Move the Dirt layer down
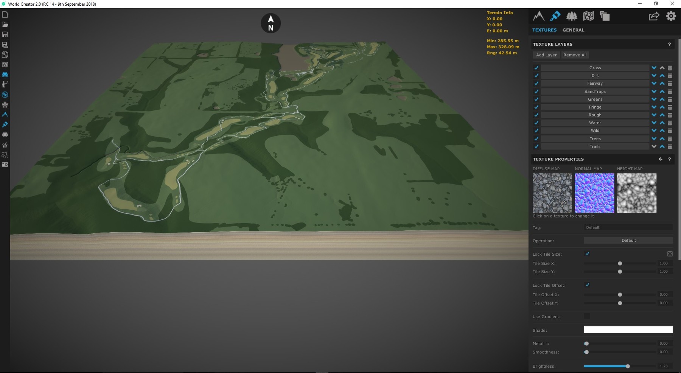 tap(654, 76)
